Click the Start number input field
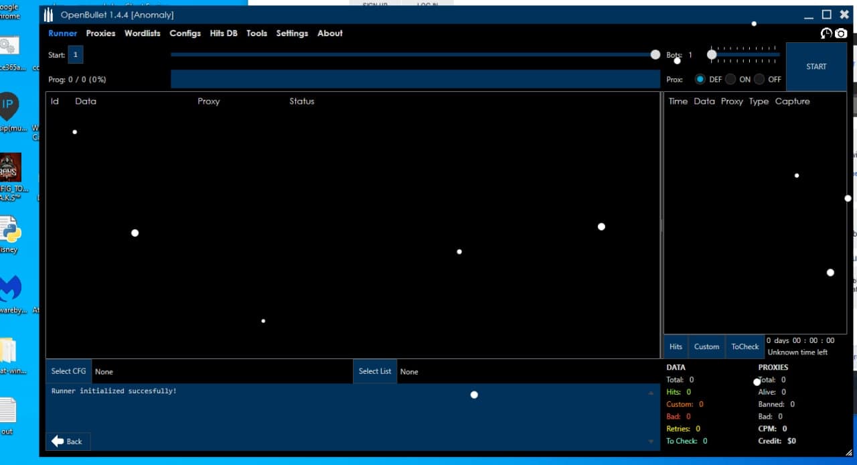The height and width of the screenshot is (465, 857). click(x=76, y=55)
